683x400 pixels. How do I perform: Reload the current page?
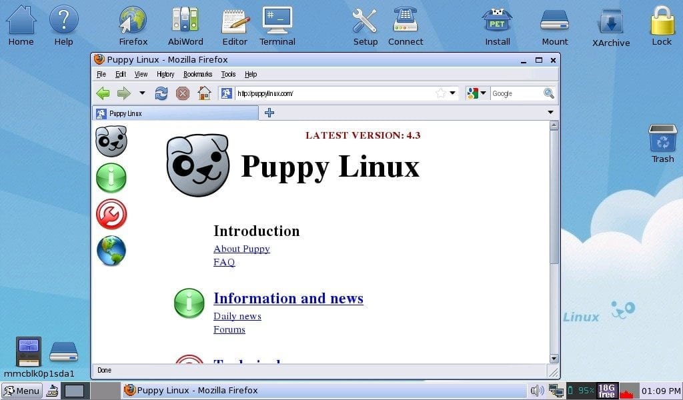tap(161, 93)
